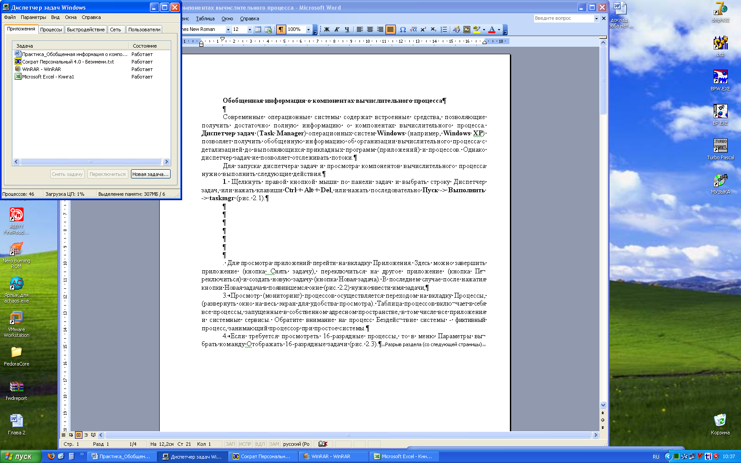The image size is (741, 463).
Task: Switch to the Сеть tab
Action: pyautogui.click(x=116, y=30)
